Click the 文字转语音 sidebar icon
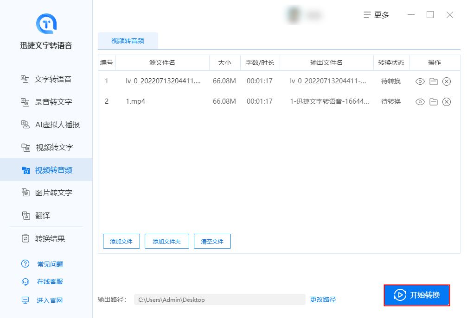 pos(25,79)
